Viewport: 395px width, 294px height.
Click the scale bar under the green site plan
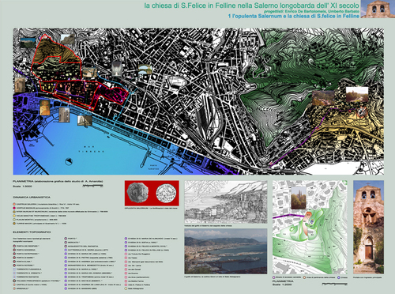(x=335, y=284)
